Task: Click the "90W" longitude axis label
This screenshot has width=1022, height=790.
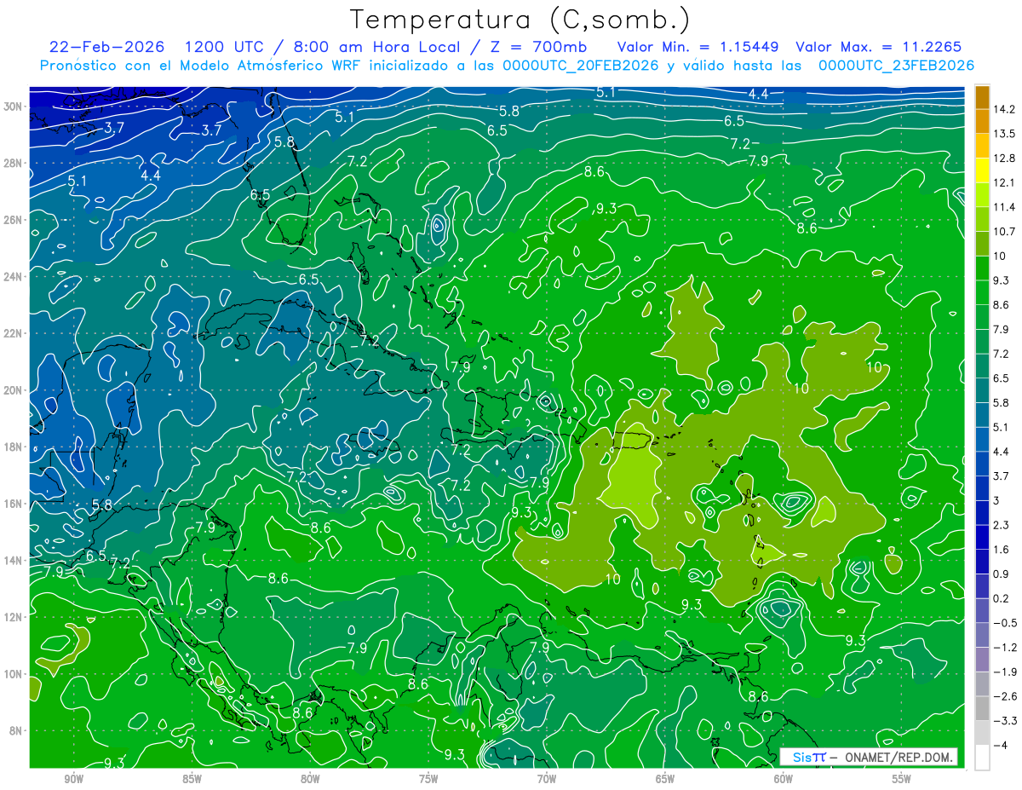Action: point(74,779)
